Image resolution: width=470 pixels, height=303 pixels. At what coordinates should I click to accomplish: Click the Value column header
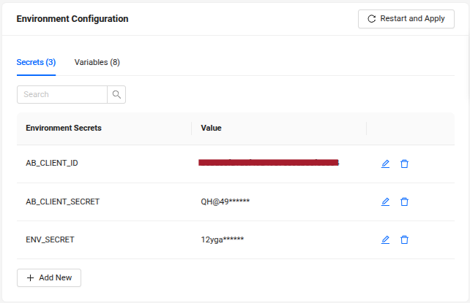212,128
